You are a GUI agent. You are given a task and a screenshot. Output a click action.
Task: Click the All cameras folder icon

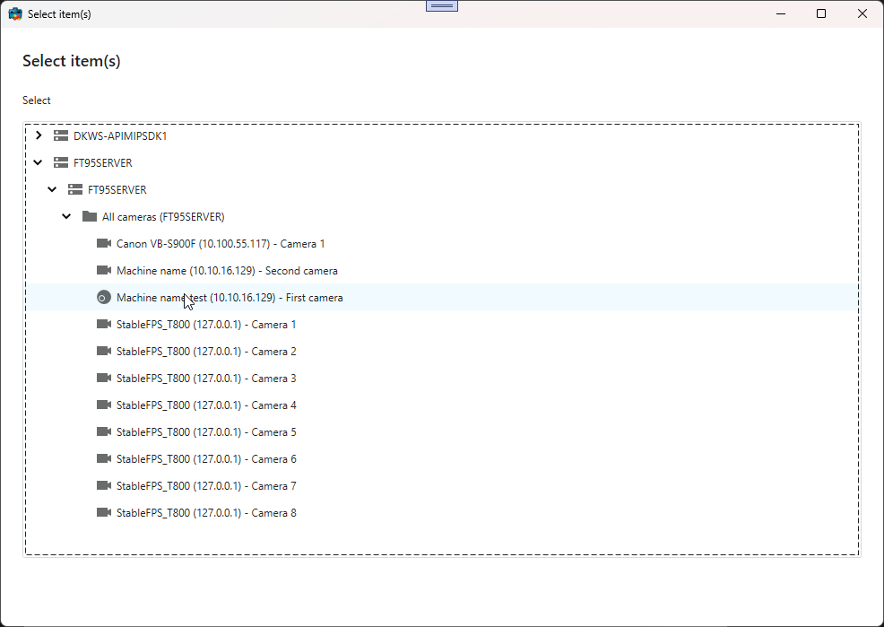tap(90, 216)
